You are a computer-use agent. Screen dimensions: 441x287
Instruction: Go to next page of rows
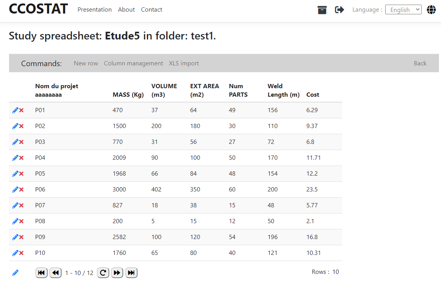click(117, 273)
